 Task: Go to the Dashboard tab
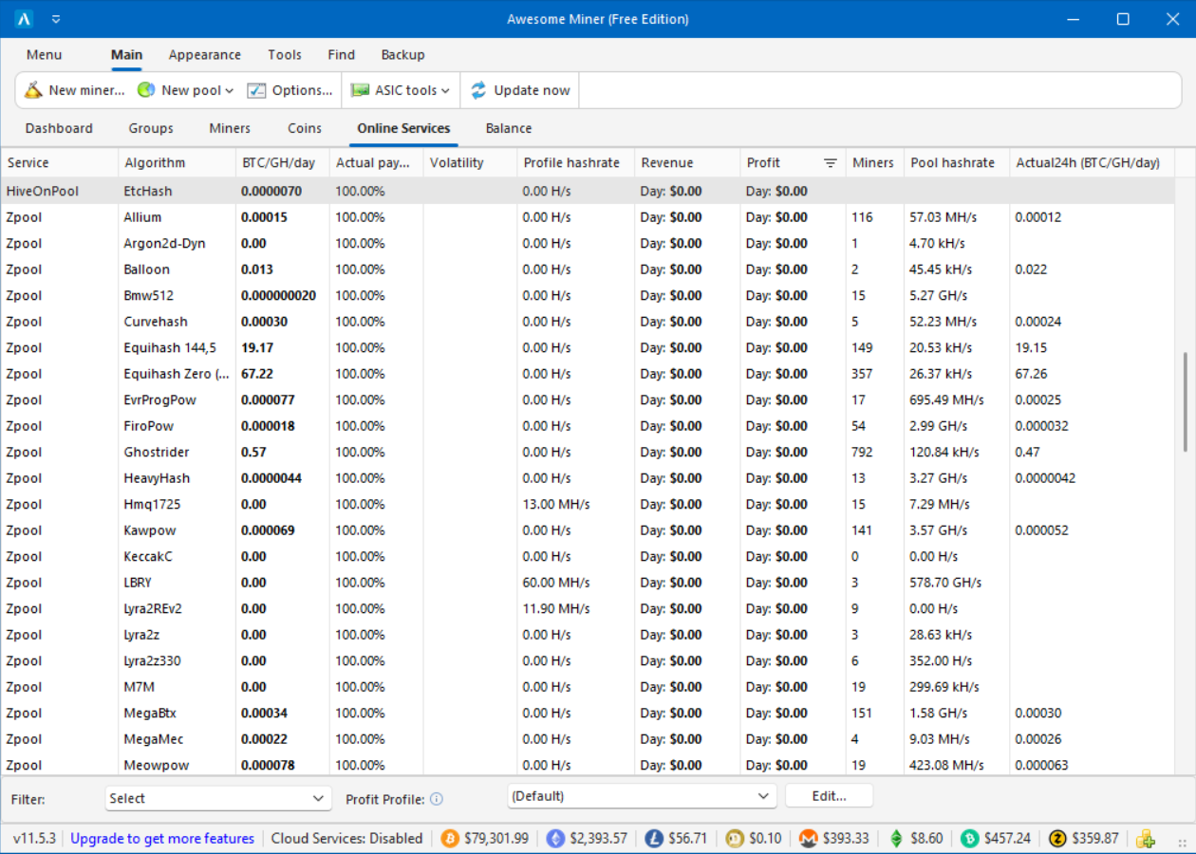(x=59, y=128)
